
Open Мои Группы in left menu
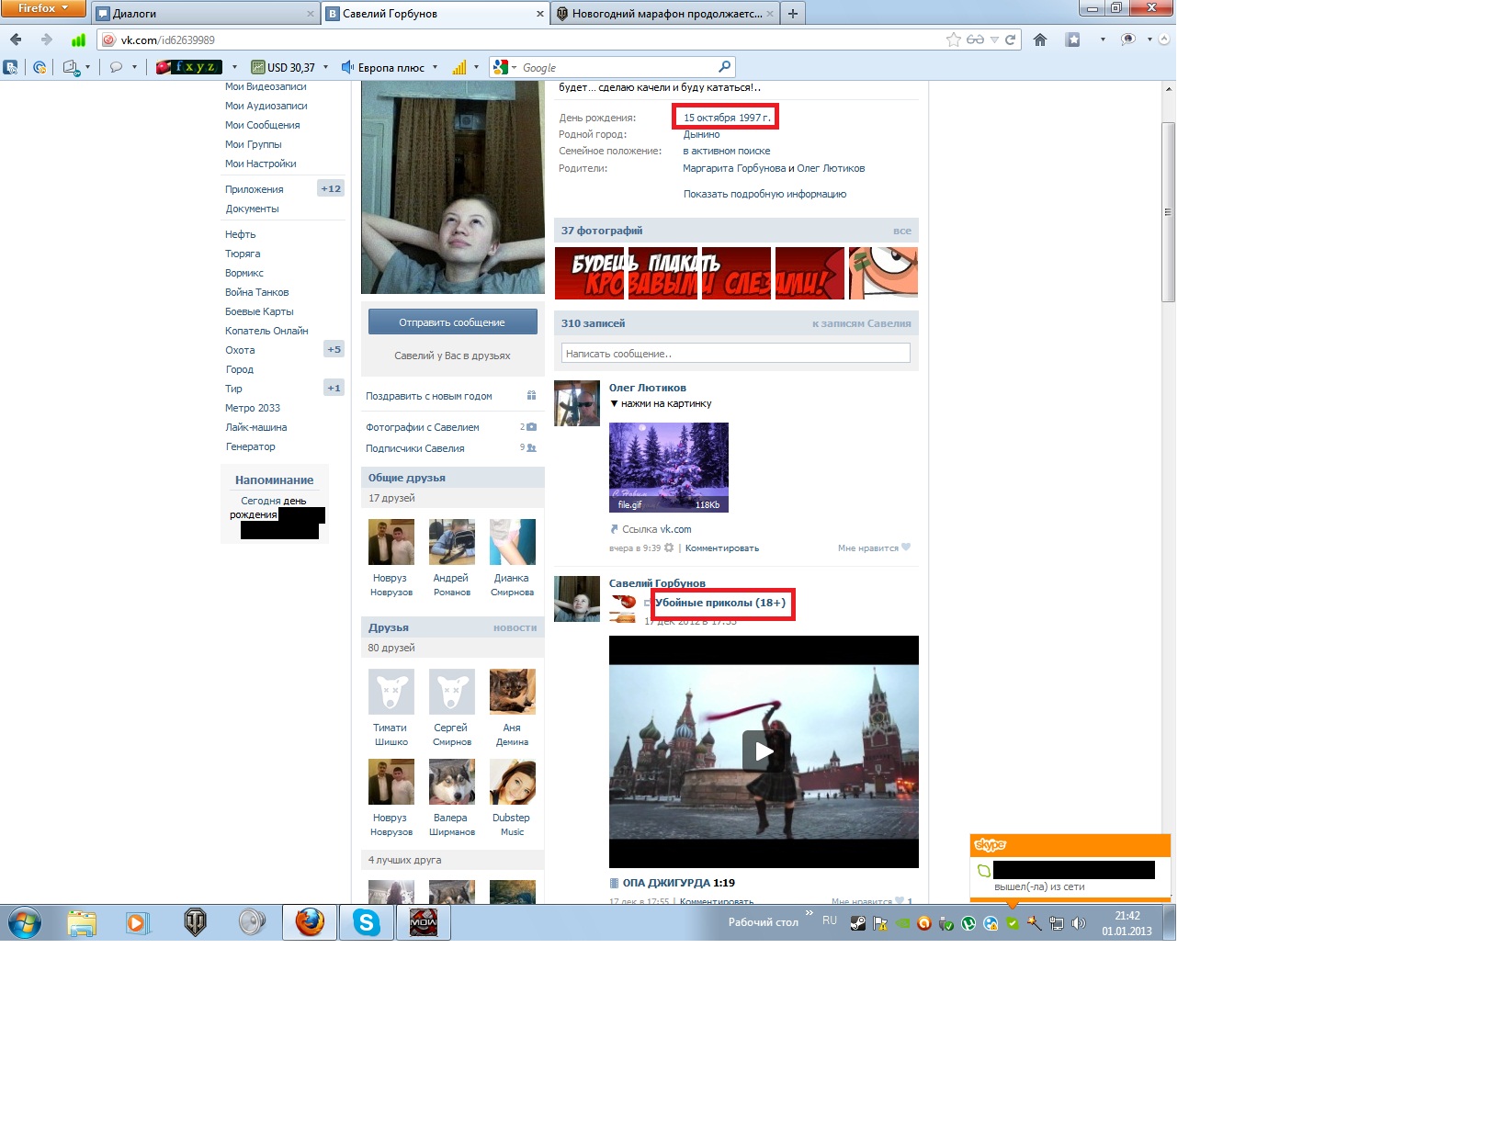tap(253, 144)
